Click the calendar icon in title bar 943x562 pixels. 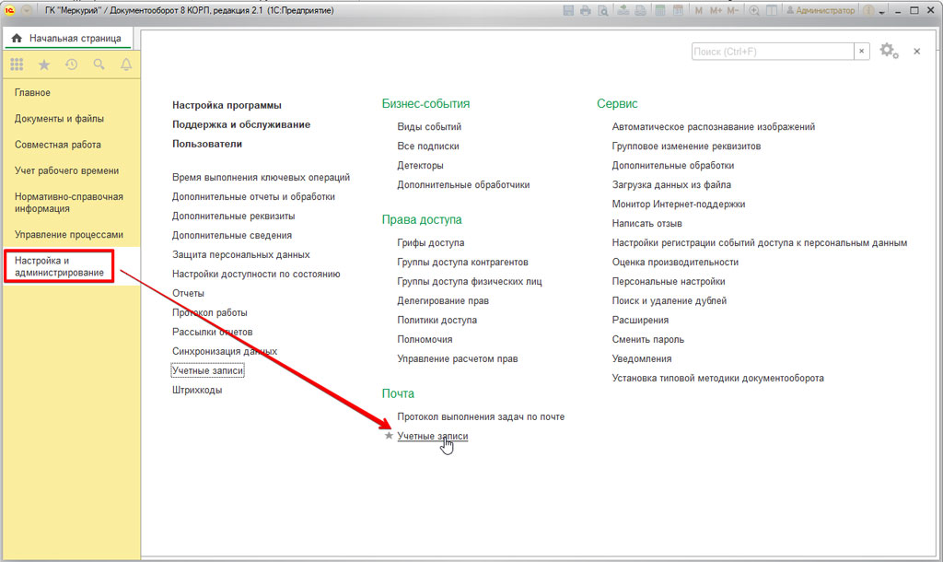tap(678, 10)
